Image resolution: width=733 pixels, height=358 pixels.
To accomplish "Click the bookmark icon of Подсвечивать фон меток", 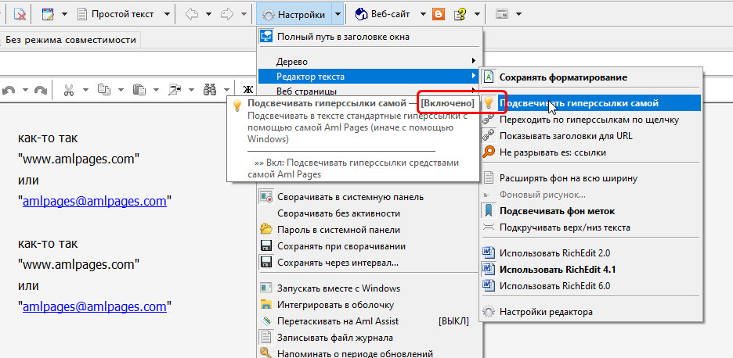I will point(488,211).
